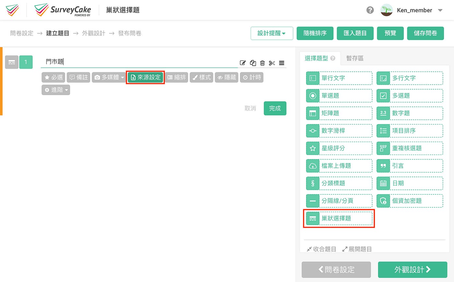454x282 pixels.
Task: Toggle 必選 required option
Action: tap(54, 77)
